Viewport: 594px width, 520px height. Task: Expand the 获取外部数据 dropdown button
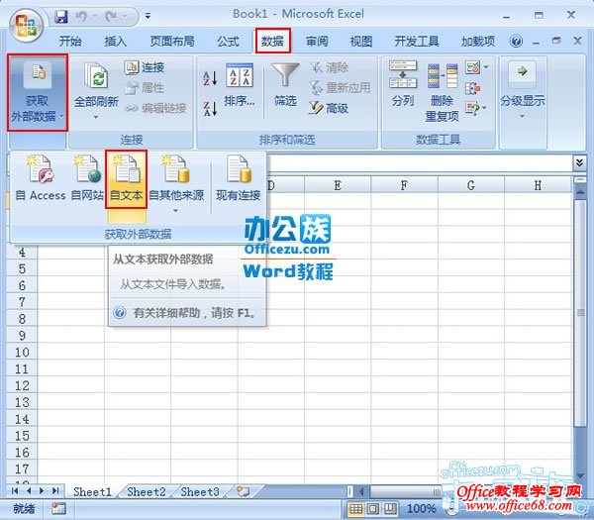pos(38,92)
